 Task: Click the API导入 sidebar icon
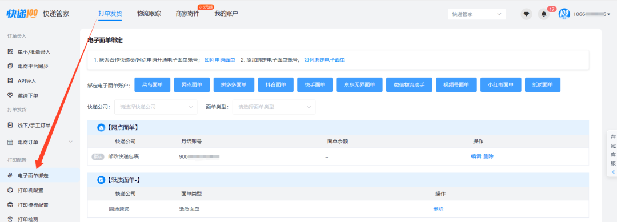coord(11,80)
